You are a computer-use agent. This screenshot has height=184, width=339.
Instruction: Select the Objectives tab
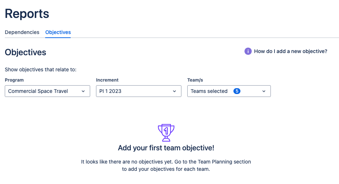pos(58,32)
